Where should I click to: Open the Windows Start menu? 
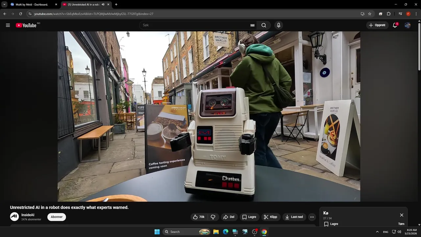click(157, 232)
